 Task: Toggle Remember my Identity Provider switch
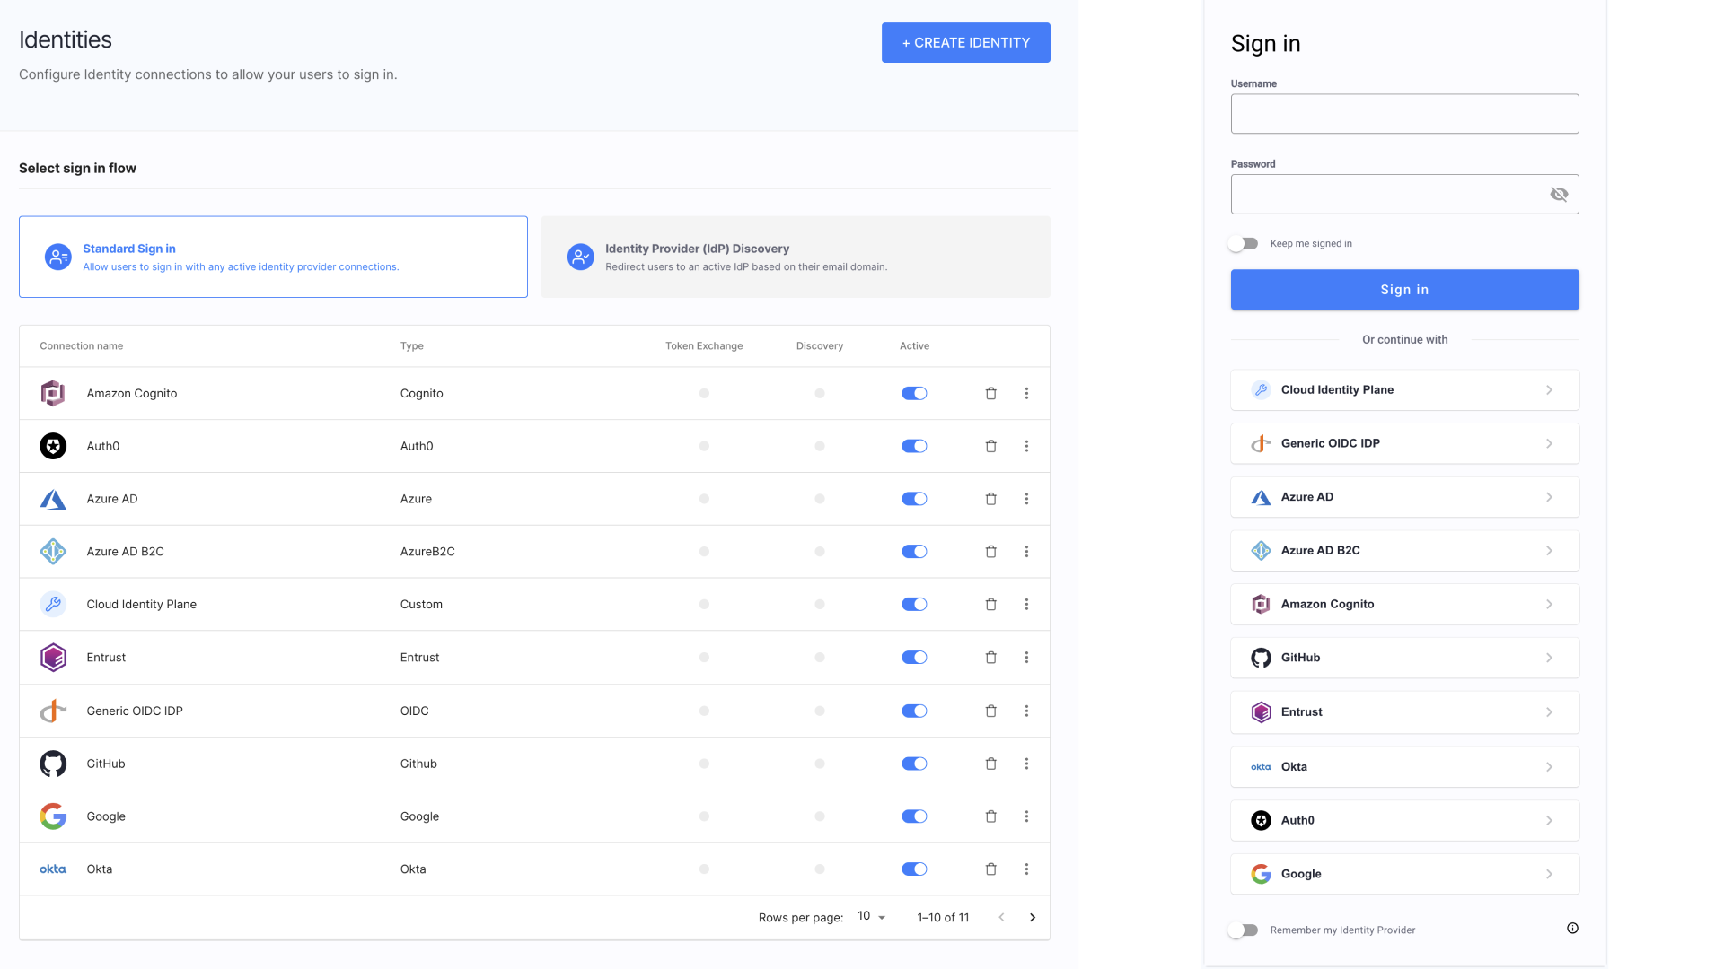coord(1244,930)
